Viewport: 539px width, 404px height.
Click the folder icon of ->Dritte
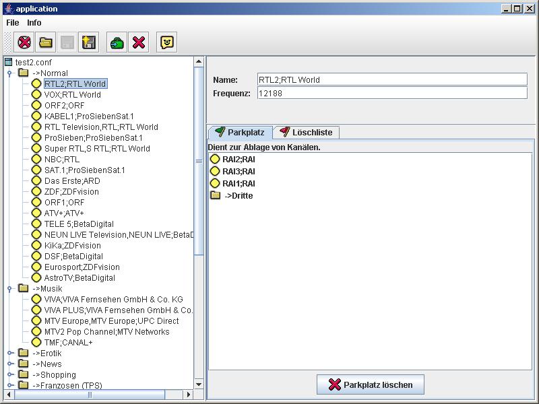[216, 196]
